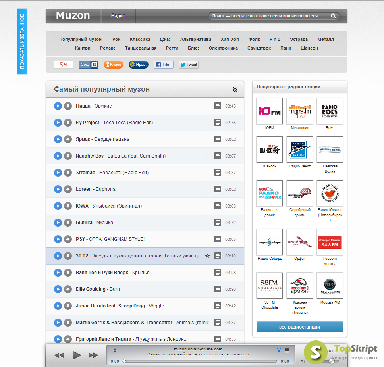
Task: Open Шансон radio station thumbnail
Action: tap(270, 150)
